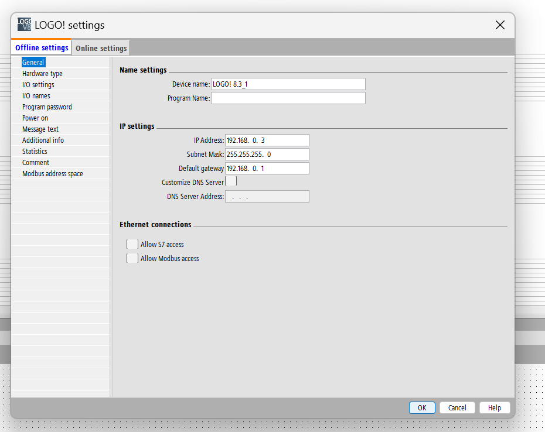Show the Statistics page

(35, 151)
